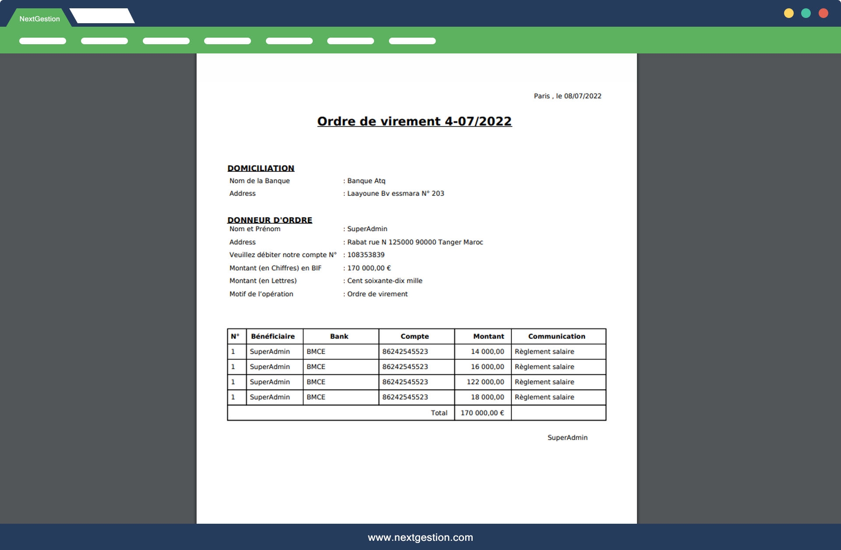Click the NextGestion browser tab
This screenshot has height=550, width=841.
click(x=39, y=19)
